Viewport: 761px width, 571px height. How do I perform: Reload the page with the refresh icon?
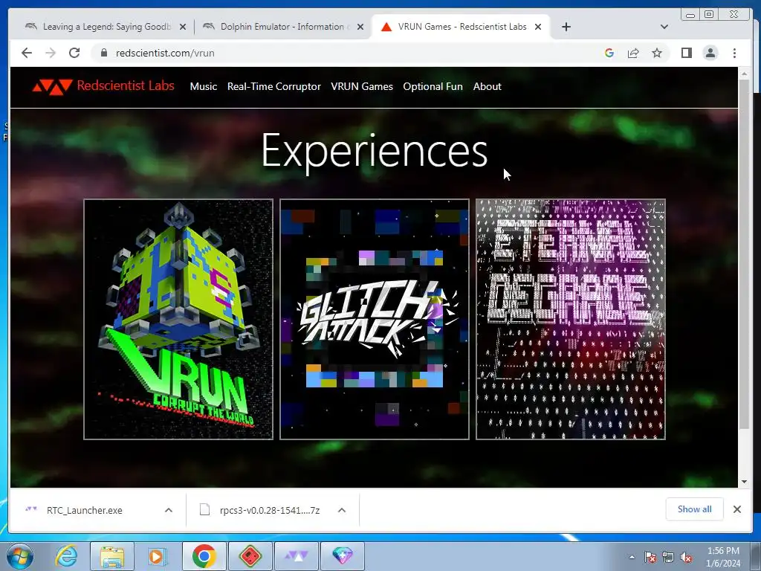pos(74,53)
